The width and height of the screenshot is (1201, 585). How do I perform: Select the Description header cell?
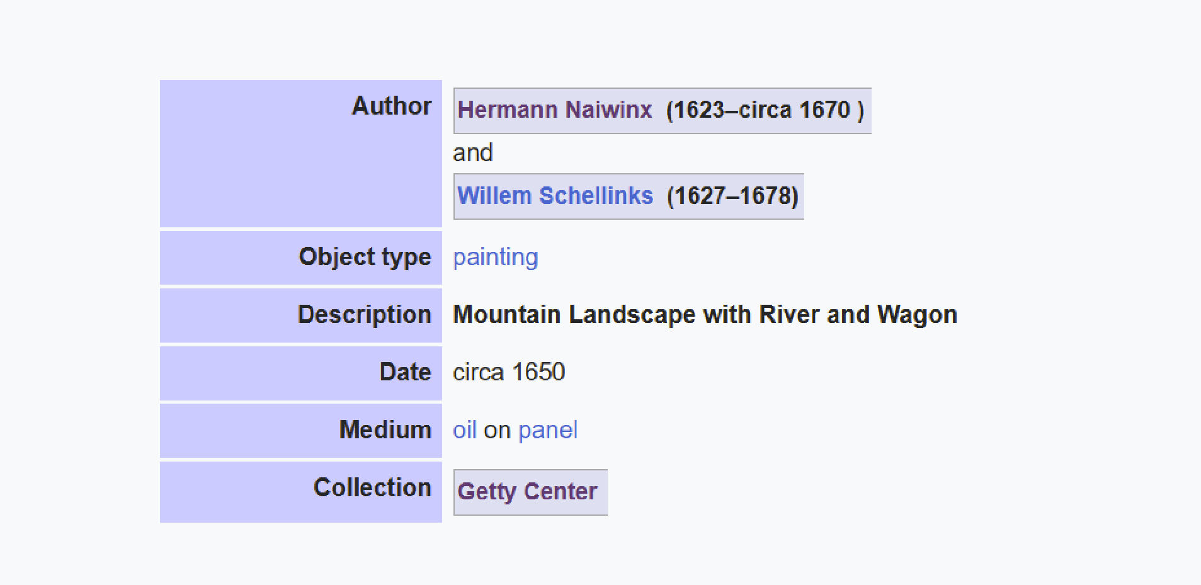[301, 315]
